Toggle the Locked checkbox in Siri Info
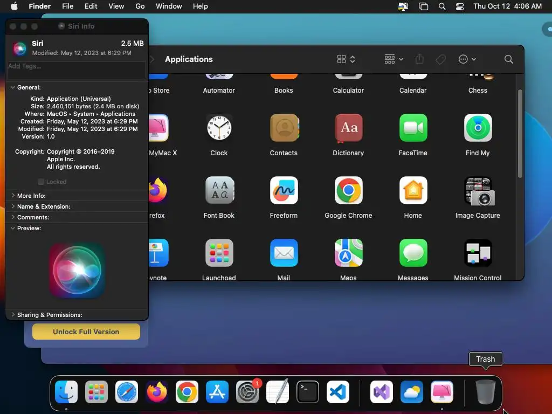This screenshot has height=414, width=552. tap(41, 182)
